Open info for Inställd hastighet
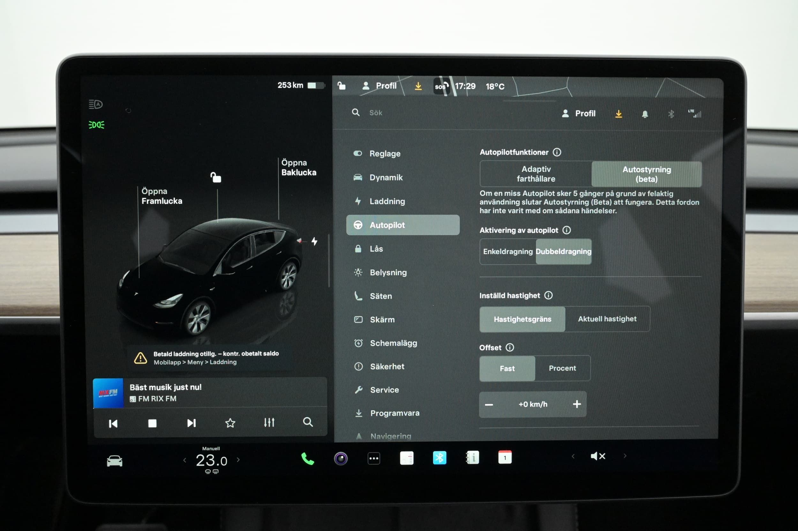The image size is (798, 531). pos(548,295)
